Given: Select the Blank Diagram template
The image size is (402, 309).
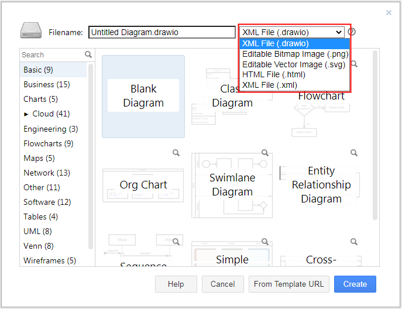Looking at the screenshot, I should tap(143, 97).
